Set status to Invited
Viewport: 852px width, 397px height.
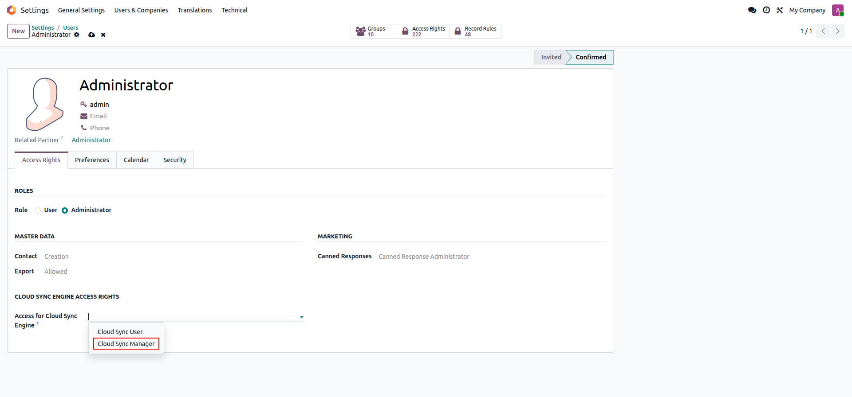[551, 57]
